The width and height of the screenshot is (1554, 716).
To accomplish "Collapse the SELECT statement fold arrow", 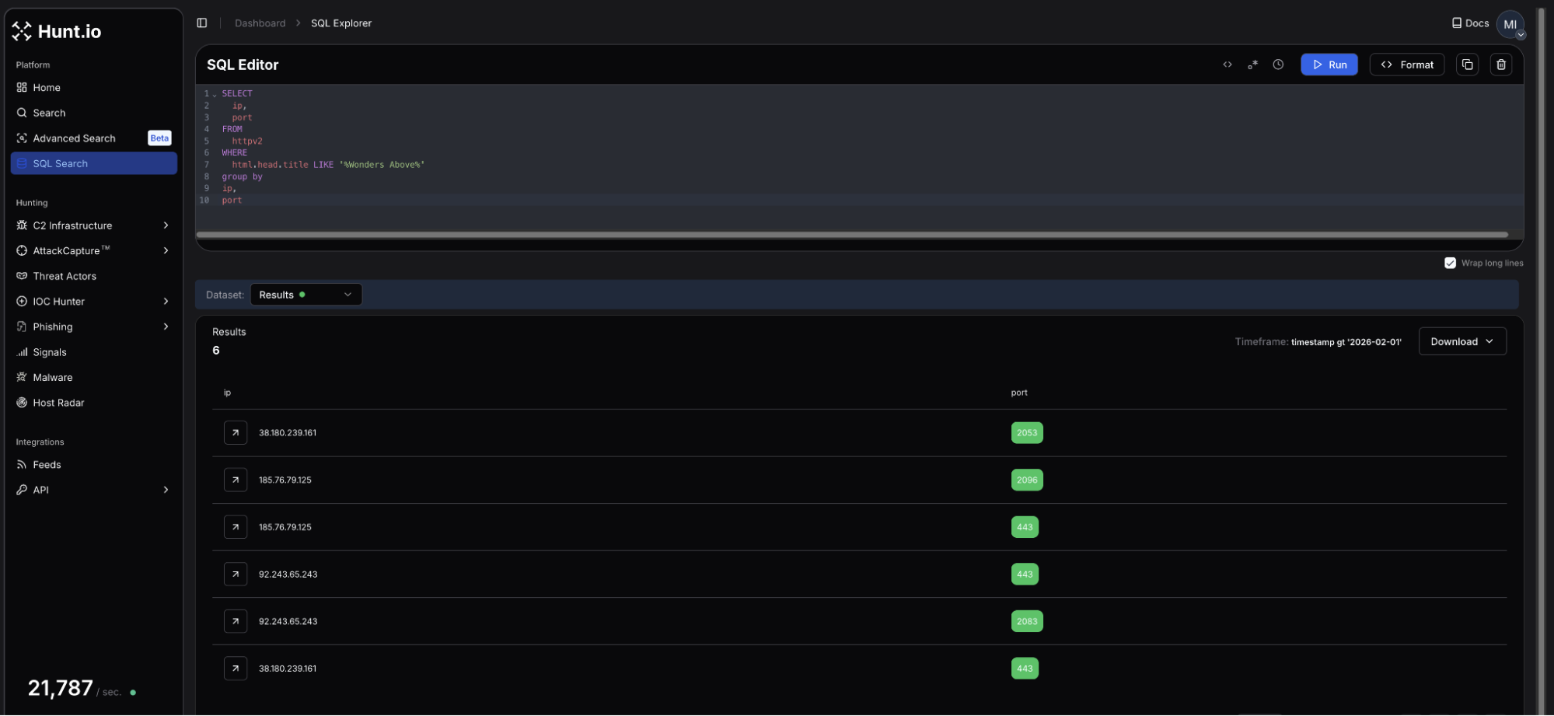I will click(x=215, y=95).
